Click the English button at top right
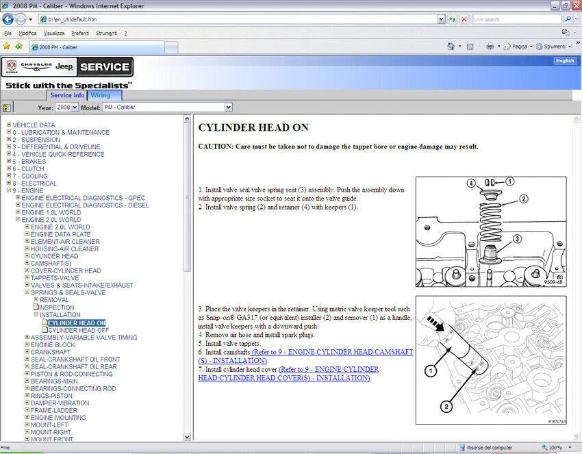 point(564,60)
